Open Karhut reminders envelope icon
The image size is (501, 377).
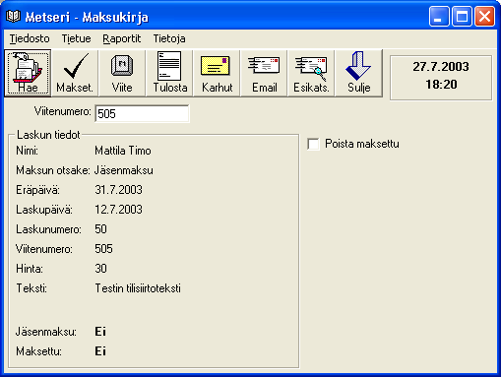pos(217,73)
